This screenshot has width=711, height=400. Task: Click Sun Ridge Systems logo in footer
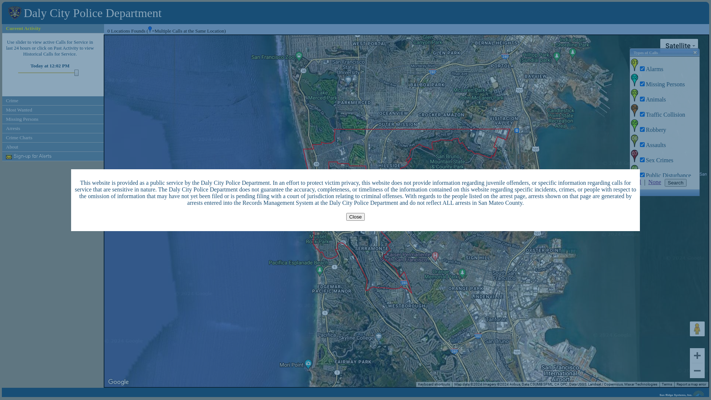682,394
